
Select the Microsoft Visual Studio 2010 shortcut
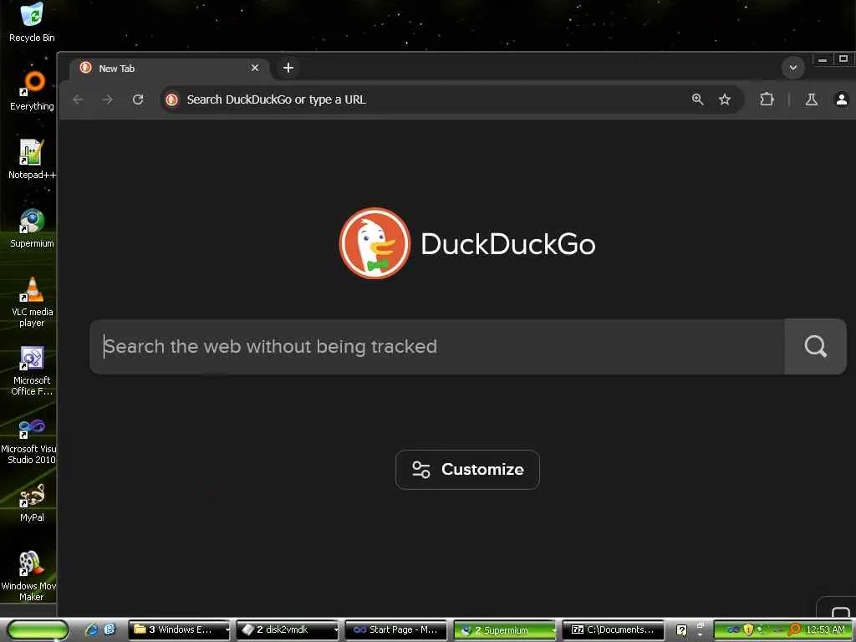pos(28,440)
